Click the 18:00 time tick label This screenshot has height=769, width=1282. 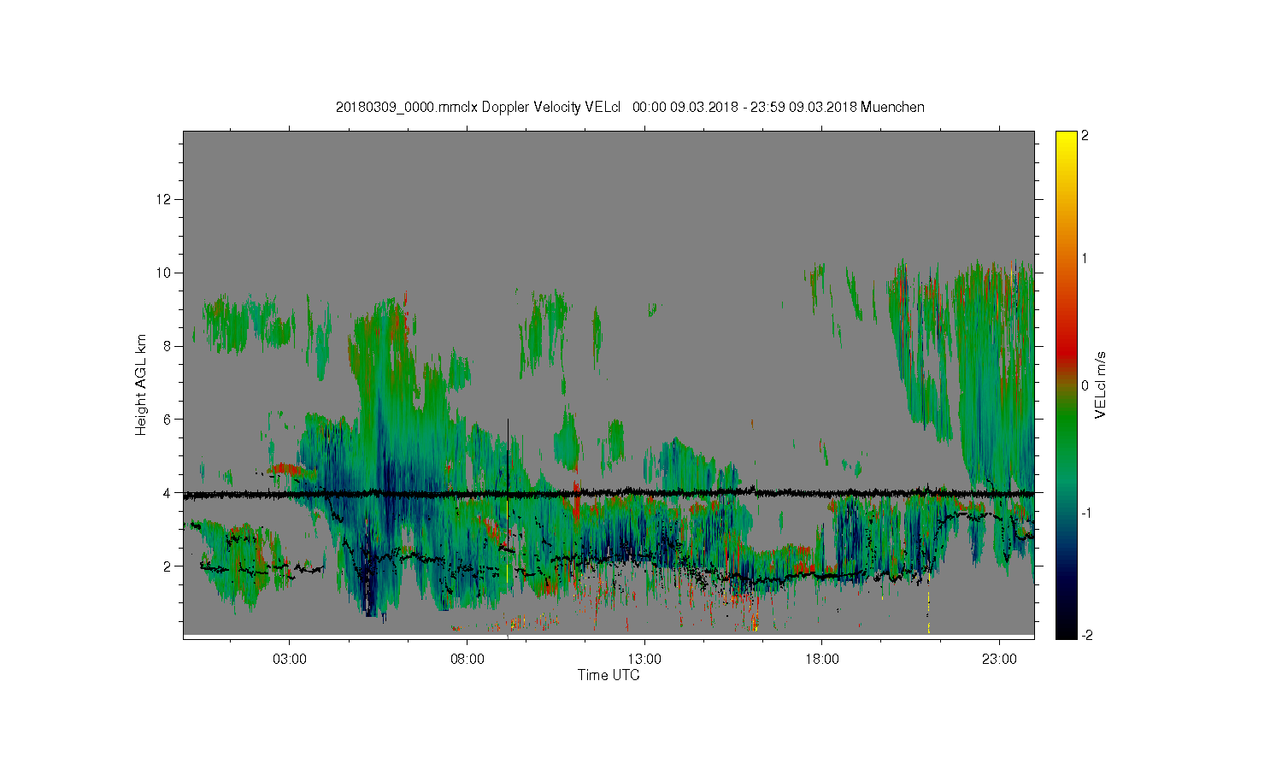(821, 660)
